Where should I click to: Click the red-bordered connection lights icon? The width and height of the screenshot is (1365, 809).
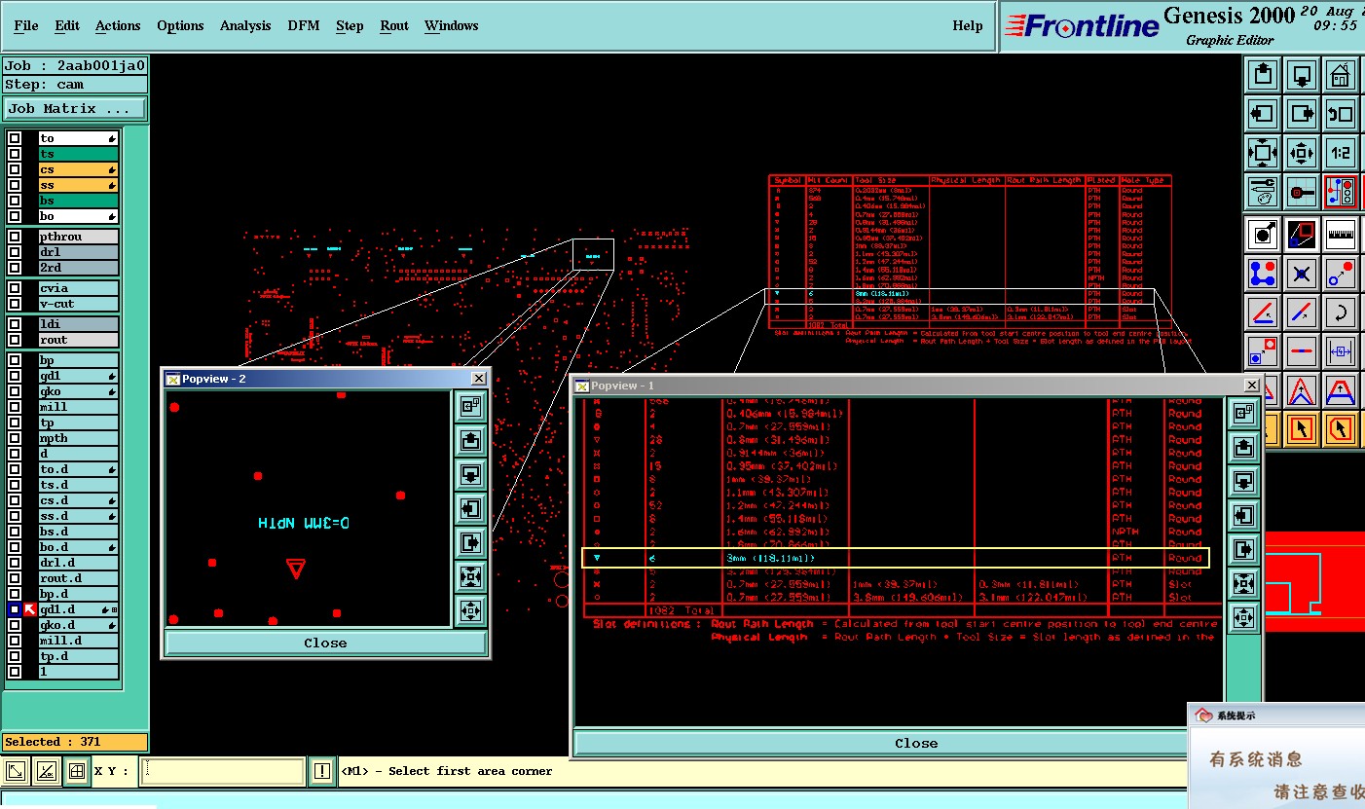[1341, 192]
